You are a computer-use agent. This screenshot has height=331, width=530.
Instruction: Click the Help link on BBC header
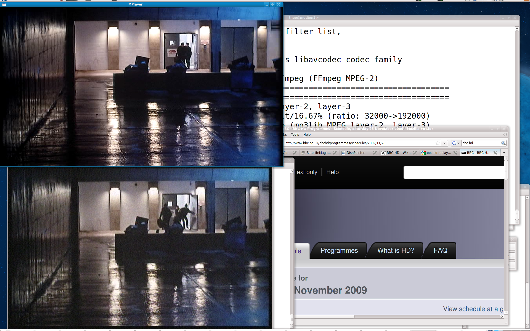tap(332, 172)
